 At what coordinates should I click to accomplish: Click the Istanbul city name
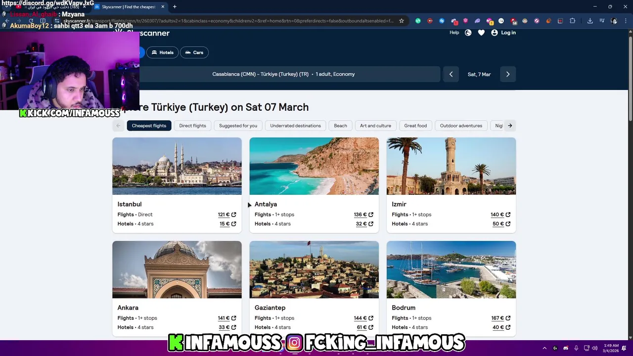(130, 204)
